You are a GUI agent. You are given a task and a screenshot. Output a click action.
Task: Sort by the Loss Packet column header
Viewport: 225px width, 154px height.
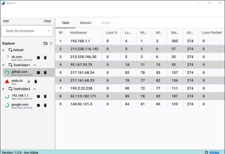(212, 33)
